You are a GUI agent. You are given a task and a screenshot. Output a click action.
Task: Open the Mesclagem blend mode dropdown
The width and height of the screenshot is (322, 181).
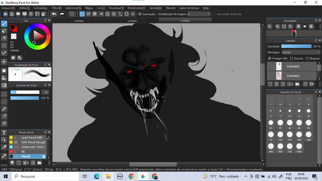(x=301, y=52)
